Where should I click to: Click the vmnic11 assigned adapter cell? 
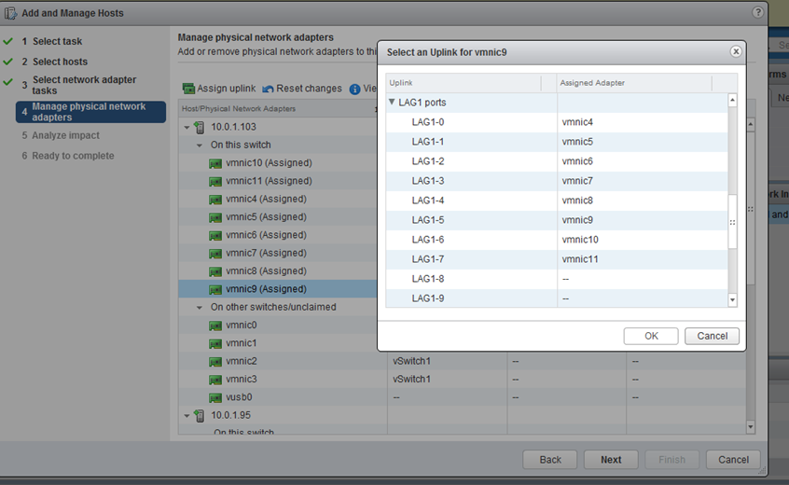(643, 259)
